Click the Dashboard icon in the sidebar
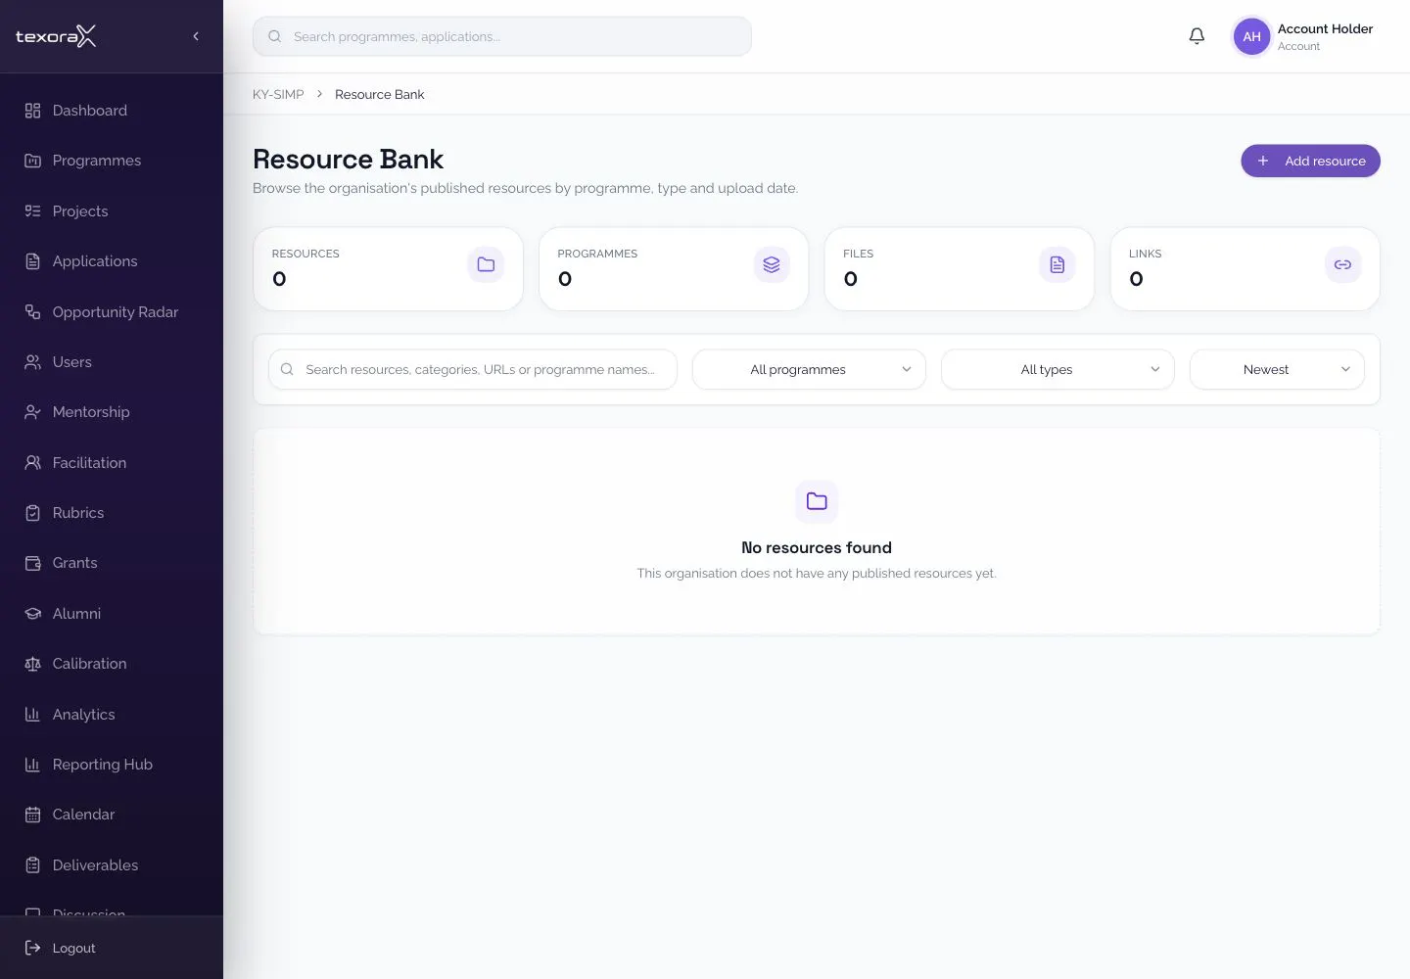This screenshot has width=1410, height=979. tap(32, 111)
